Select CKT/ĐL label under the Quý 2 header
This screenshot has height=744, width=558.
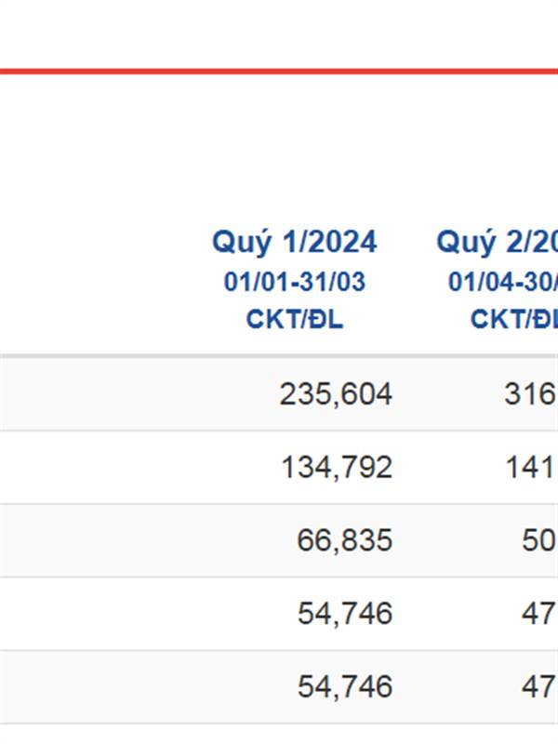512,319
